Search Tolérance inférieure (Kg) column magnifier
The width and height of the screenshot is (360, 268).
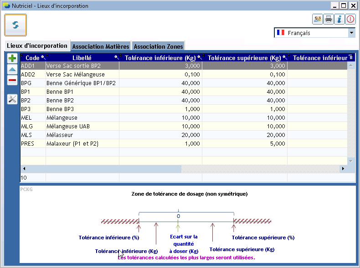click(200, 57)
